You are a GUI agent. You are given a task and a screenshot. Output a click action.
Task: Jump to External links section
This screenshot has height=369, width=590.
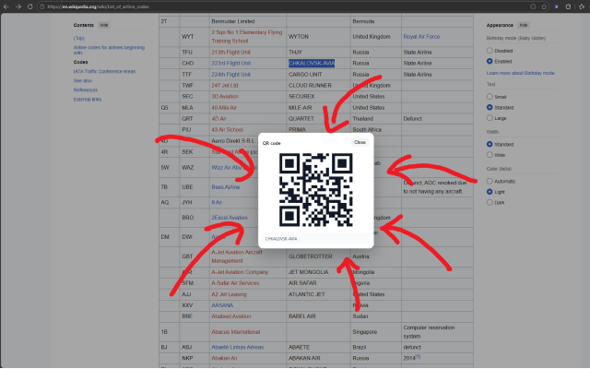coord(88,100)
